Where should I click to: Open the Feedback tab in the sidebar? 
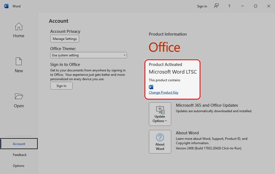[x=20, y=155]
